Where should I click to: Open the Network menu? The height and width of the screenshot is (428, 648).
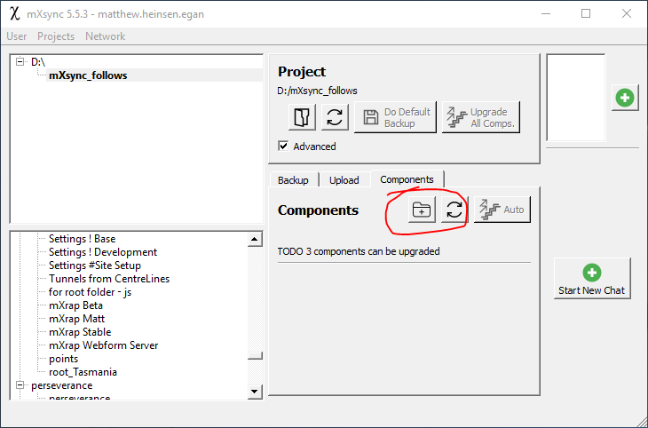pos(105,36)
